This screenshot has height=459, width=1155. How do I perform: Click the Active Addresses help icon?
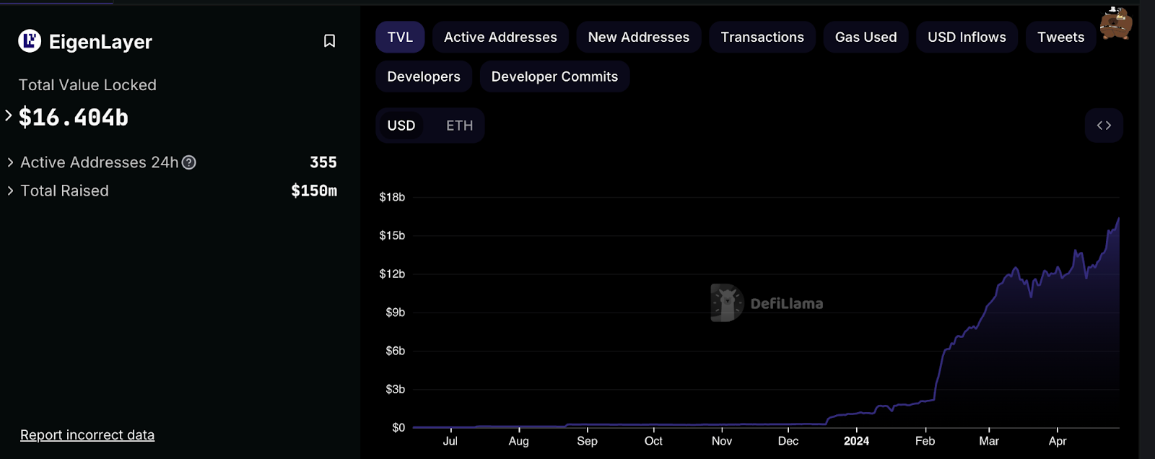pyautogui.click(x=189, y=162)
